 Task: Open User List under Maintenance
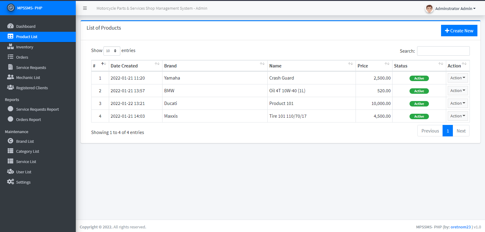[x=38, y=172]
